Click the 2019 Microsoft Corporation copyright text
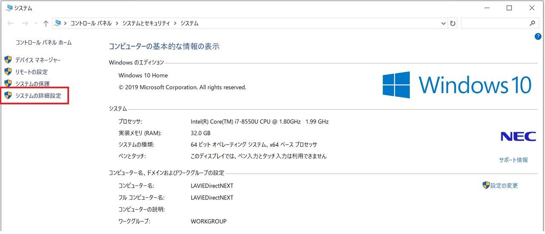The image size is (545, 234). (x=182, y=87)
